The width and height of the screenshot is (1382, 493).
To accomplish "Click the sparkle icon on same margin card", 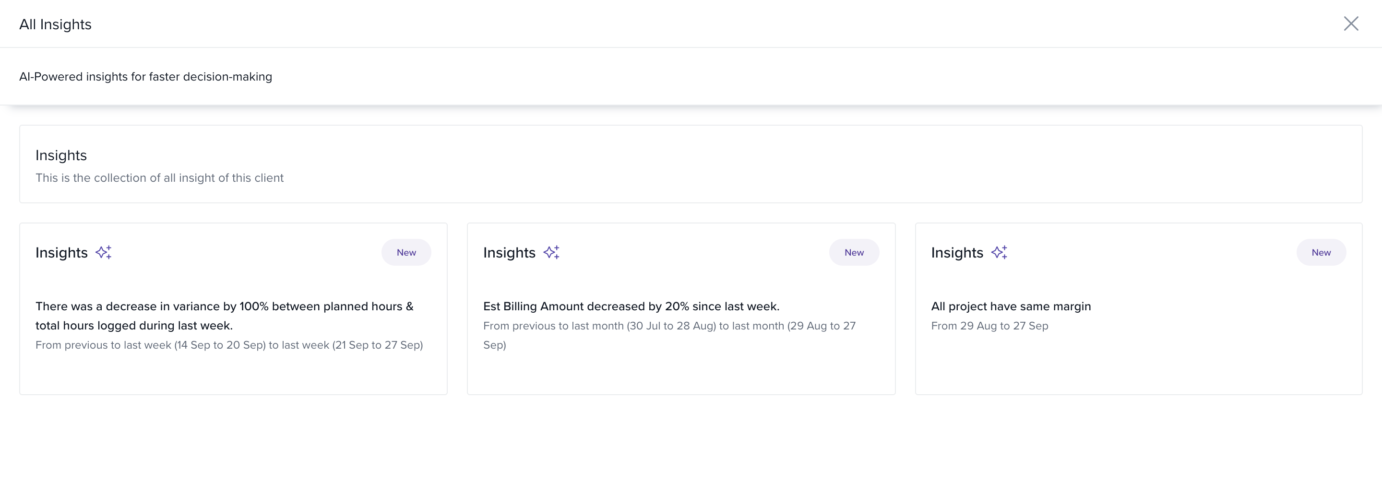I will pyautogui.click(x=999, y=252).
